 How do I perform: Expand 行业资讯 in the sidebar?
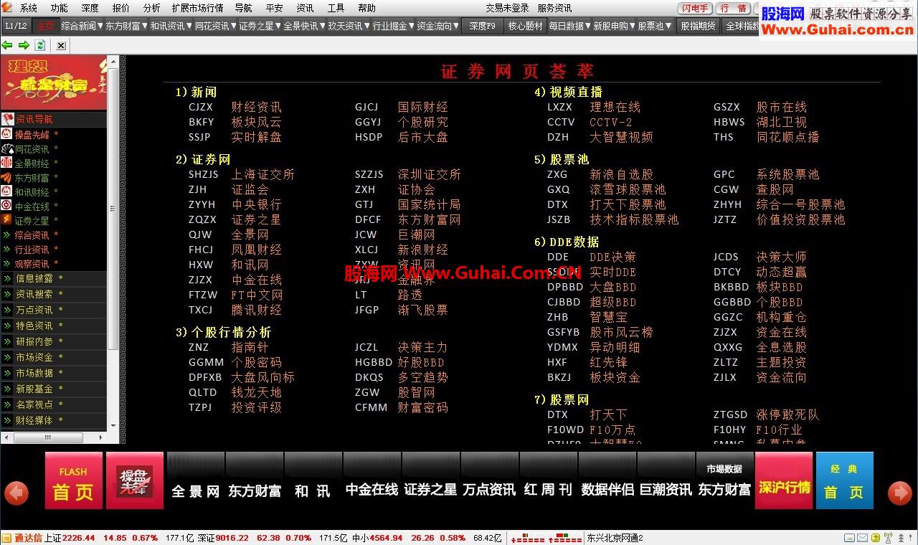(x=32, y=250)
